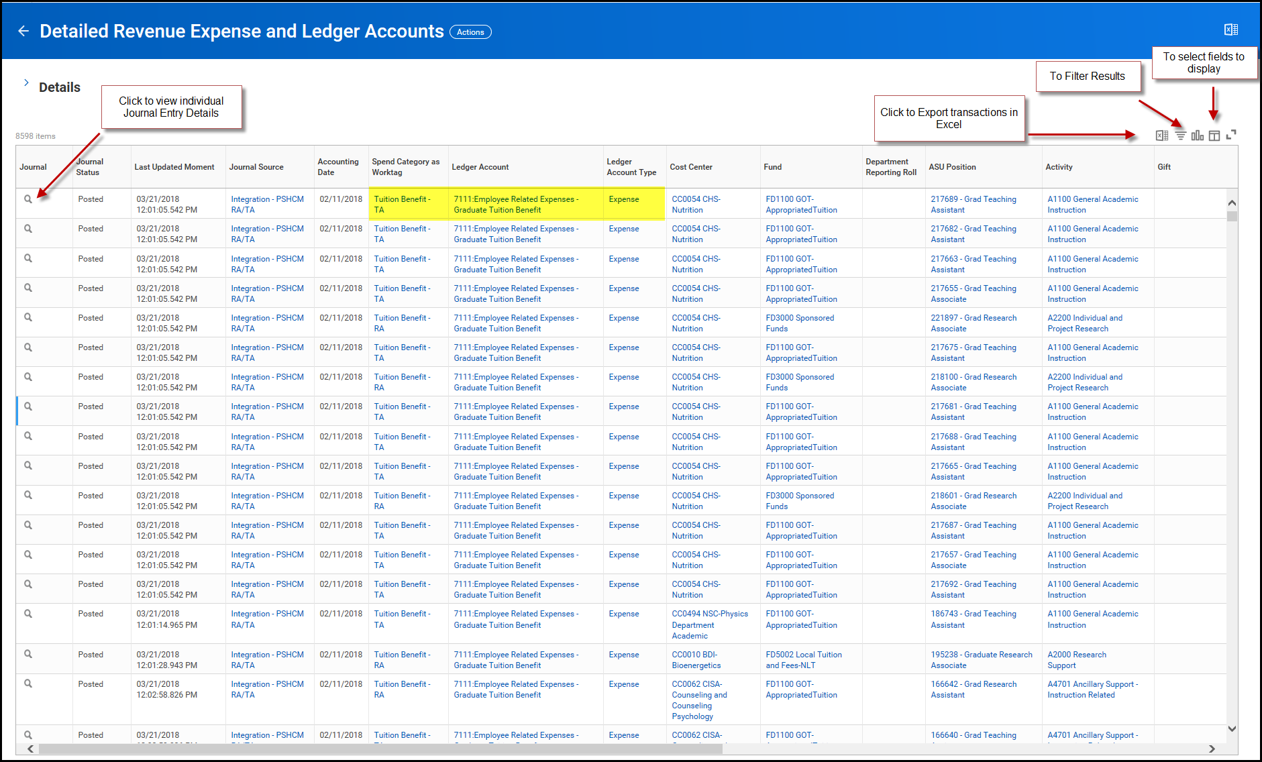Click horizontal scrollbar left arrow
The width and height of the screenshot is (1262, 762).
(30, 749)
